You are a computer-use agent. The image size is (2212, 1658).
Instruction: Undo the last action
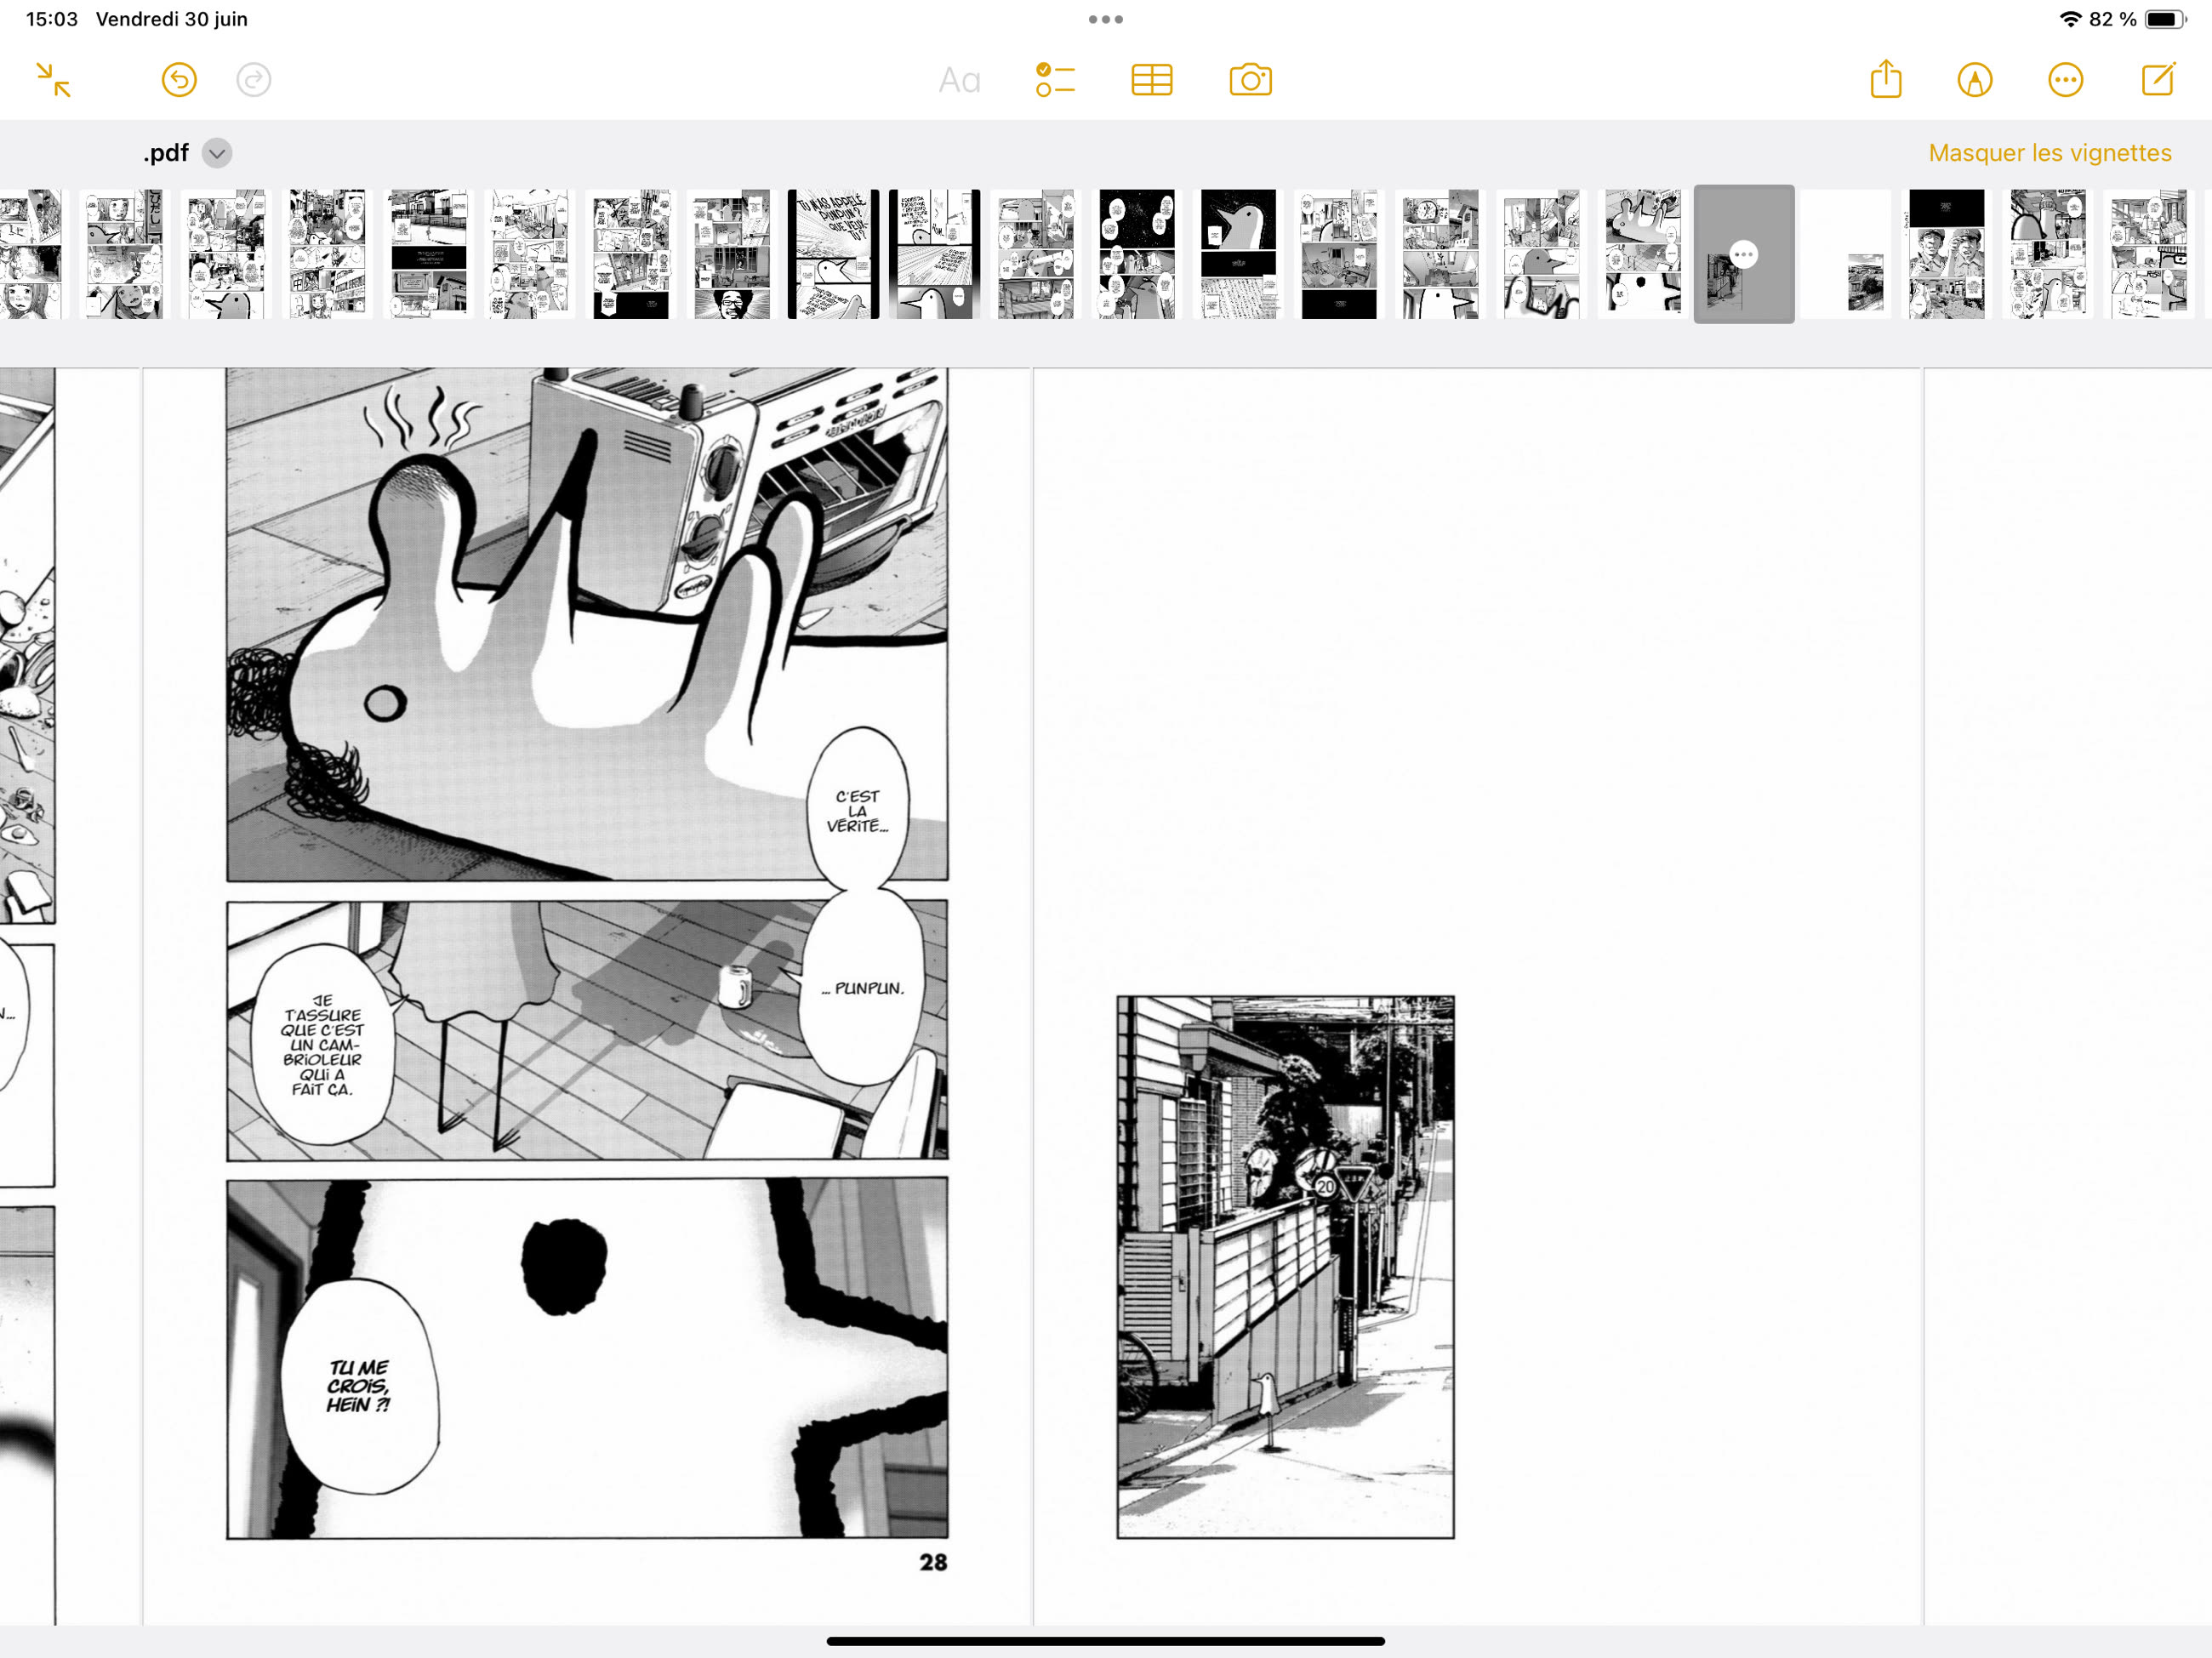point(178,79)
